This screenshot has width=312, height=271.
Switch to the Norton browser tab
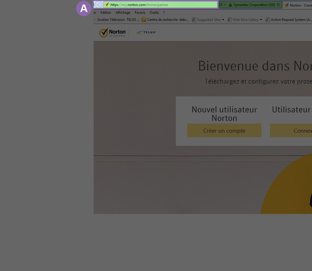(x=298, y=5)
